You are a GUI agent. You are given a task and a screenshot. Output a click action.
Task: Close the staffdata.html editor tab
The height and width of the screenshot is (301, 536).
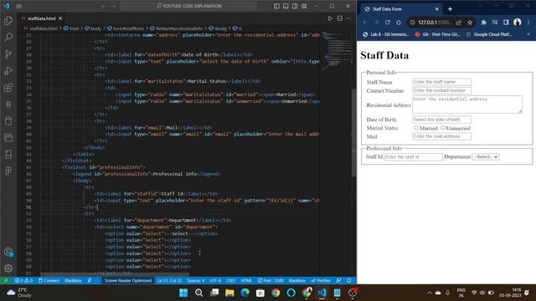pos(60,18)
